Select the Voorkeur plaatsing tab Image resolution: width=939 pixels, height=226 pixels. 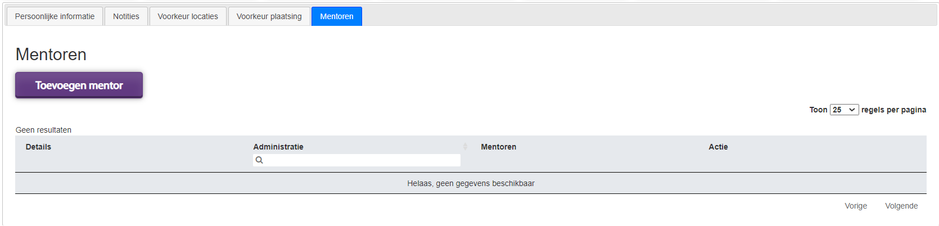(x=269, y=16)
